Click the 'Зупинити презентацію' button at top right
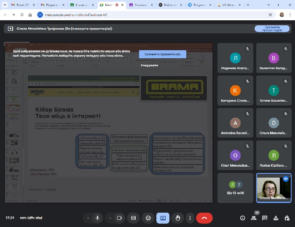295x227 pixels. (x=272, y=29)
